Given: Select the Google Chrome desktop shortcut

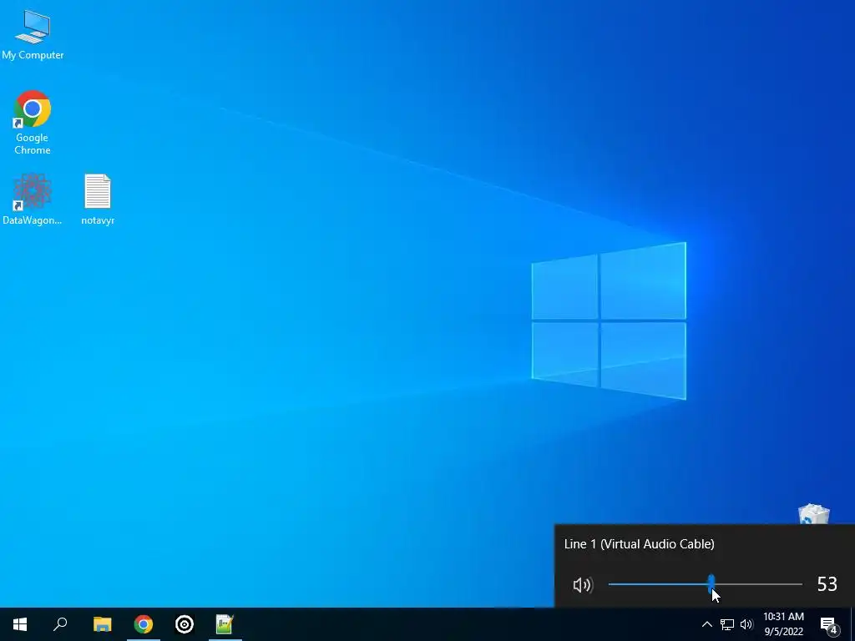Looking at the screenshot, I should click(33, 122).
